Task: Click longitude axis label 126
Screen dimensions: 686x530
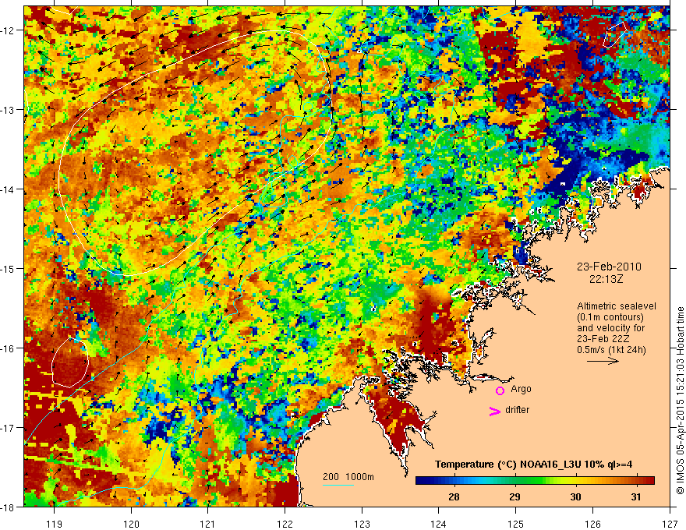Action: [592, 524]
